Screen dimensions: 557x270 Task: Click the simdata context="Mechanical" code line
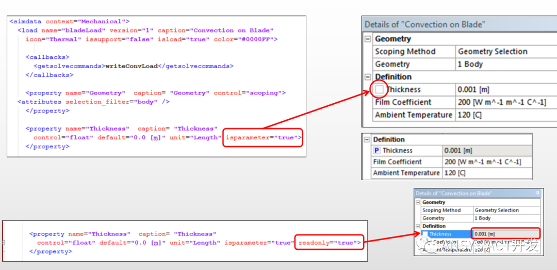[x=69, y=21]
